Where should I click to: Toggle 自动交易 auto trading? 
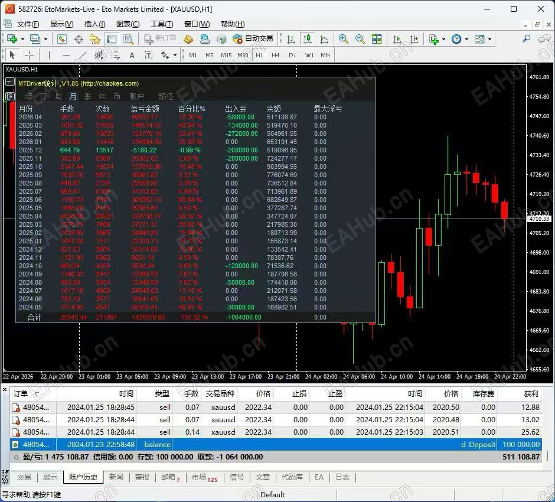[253, 38]
